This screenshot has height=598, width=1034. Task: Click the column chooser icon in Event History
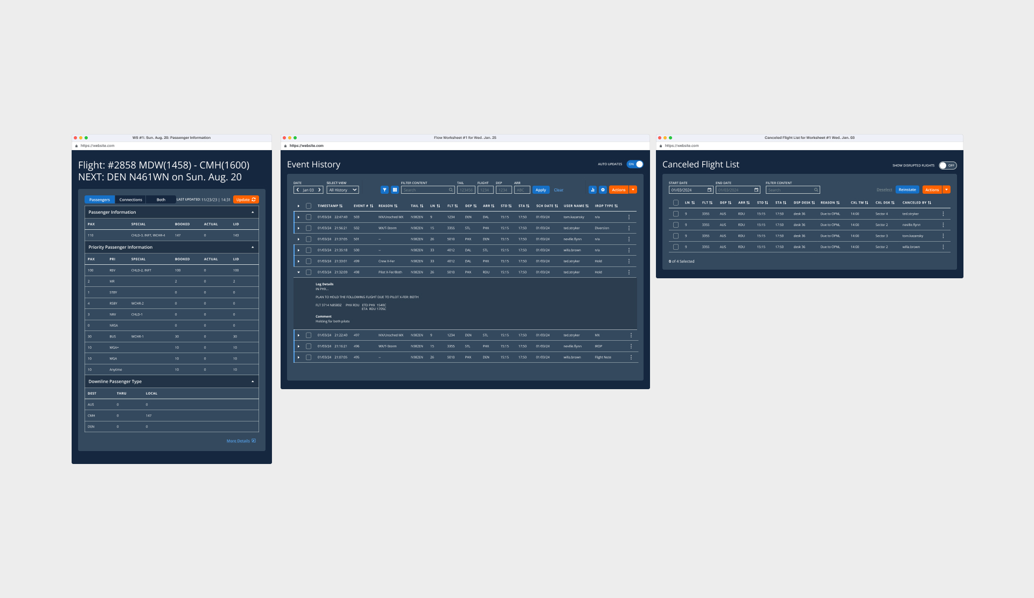point(395,190)
